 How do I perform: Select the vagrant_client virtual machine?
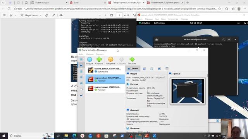(x=105, y=79)
